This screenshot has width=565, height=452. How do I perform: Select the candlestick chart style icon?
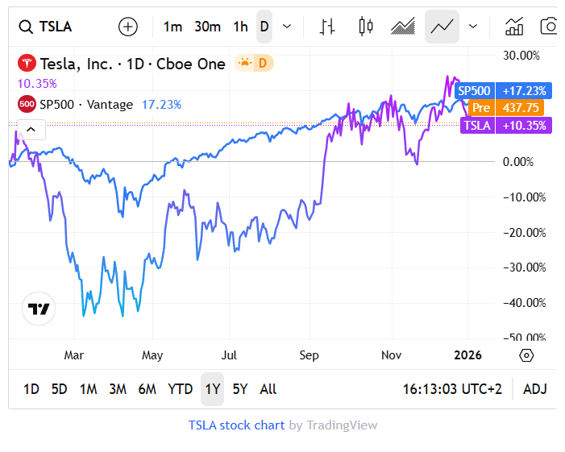pyautogui.click(x=366, y=27)
